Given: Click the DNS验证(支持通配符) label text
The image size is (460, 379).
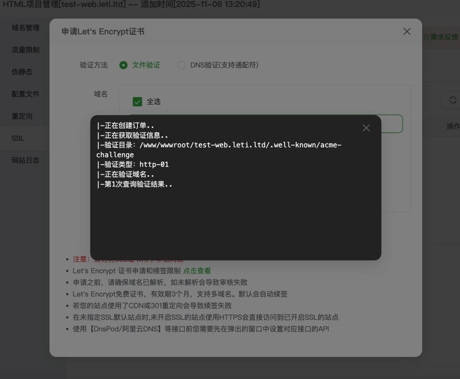Looking at the screenshot, I should click(224, 65).
